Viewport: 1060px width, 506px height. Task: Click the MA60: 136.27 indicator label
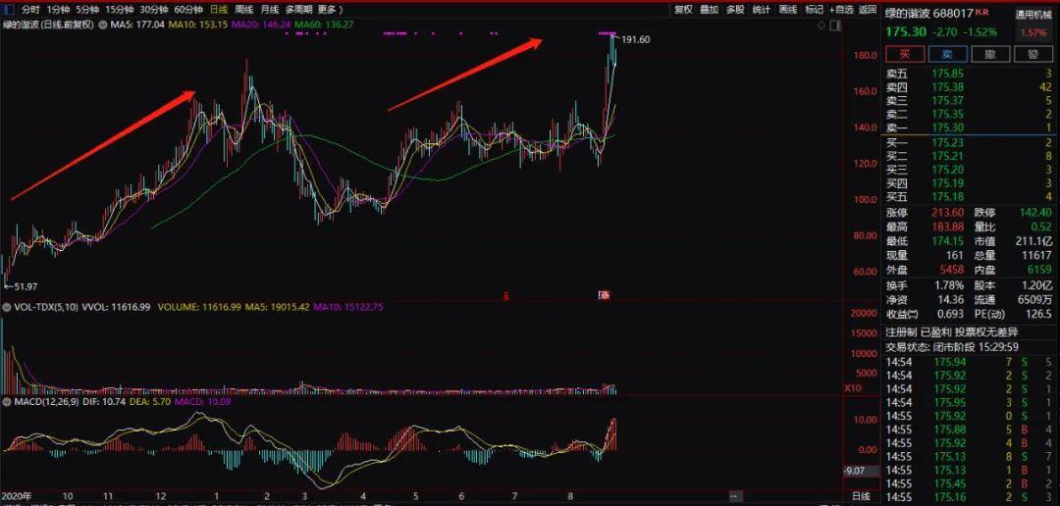click(324, 25)
